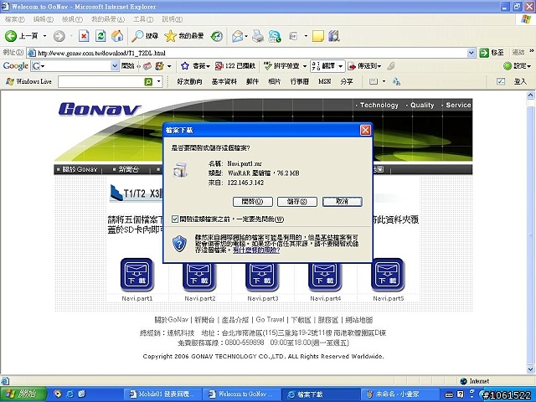Image resolution: width=536 pixels, height=402 pixels.
Task: Open the Edit menu in IE
Action: pos(43,19)
